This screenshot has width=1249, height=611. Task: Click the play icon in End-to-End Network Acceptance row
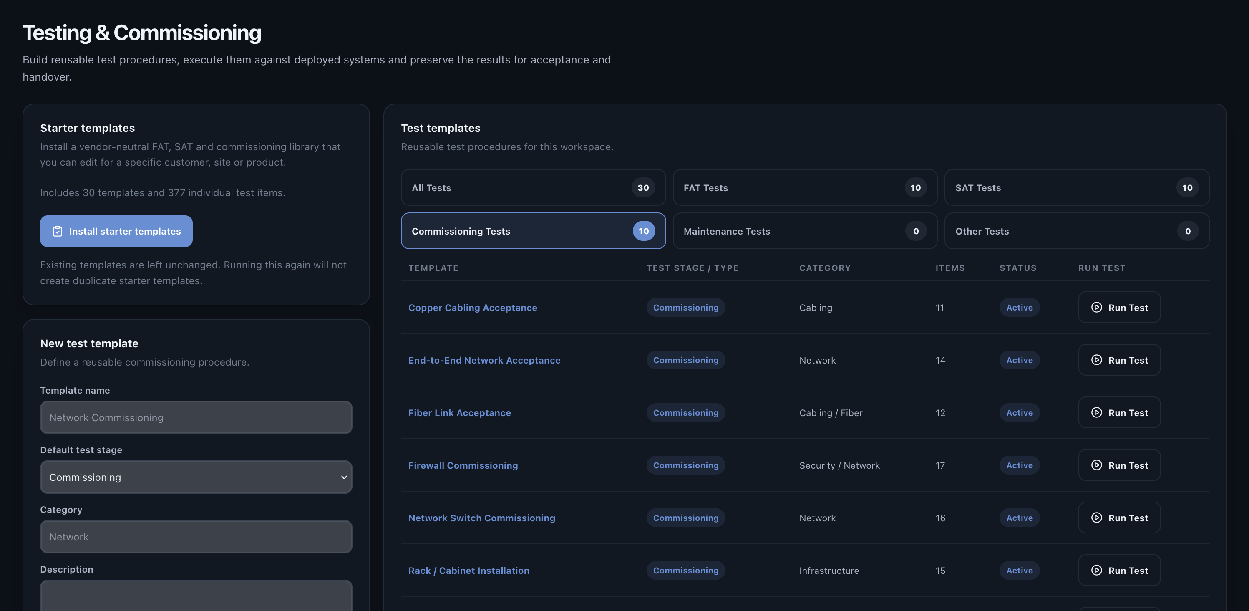(x=1096, y=360)
